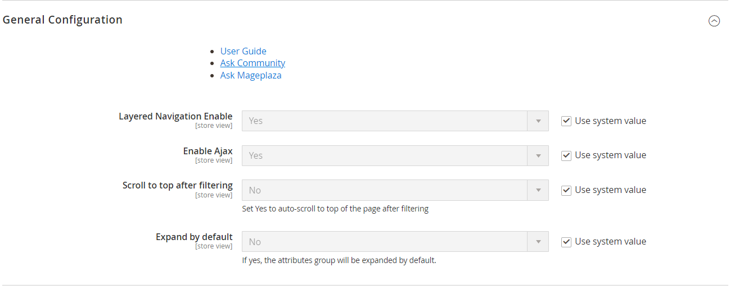Screen dimensions: 730x290
Task: Open the Expand by default dropdown
Action: 395,242
